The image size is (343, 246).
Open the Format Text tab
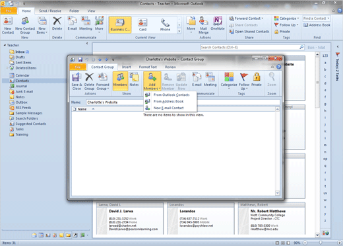point(148,67)
